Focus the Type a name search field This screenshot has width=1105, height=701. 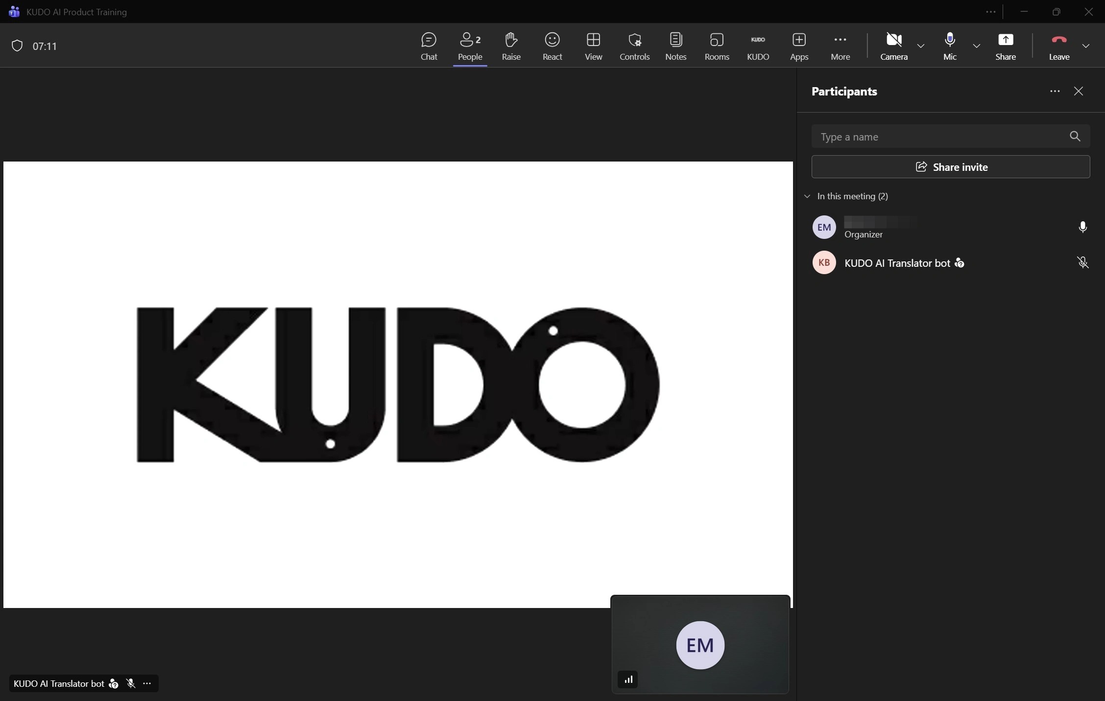coord(950,137)
